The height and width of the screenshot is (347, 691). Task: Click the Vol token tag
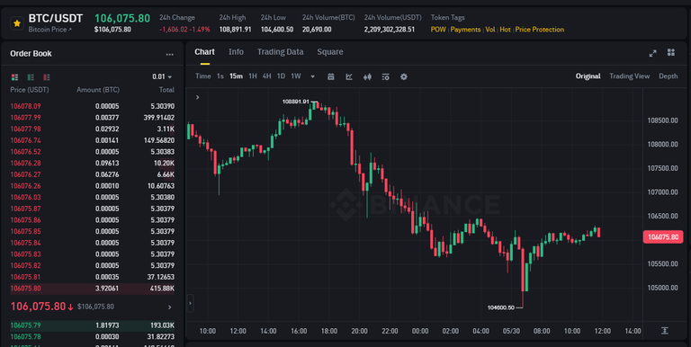(490, 30)
